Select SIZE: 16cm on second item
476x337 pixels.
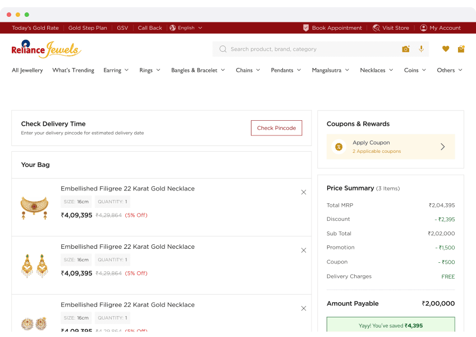click(x=76, y=259)
